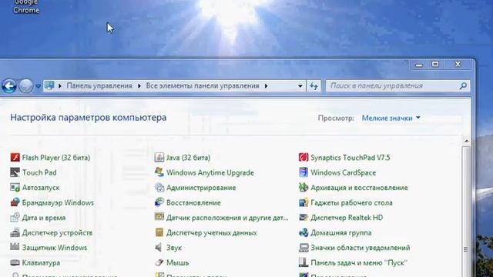Viewport: 493px width, 277px height.
Task: Open the Диспетчер устройств link
Action: coord(57,232)
